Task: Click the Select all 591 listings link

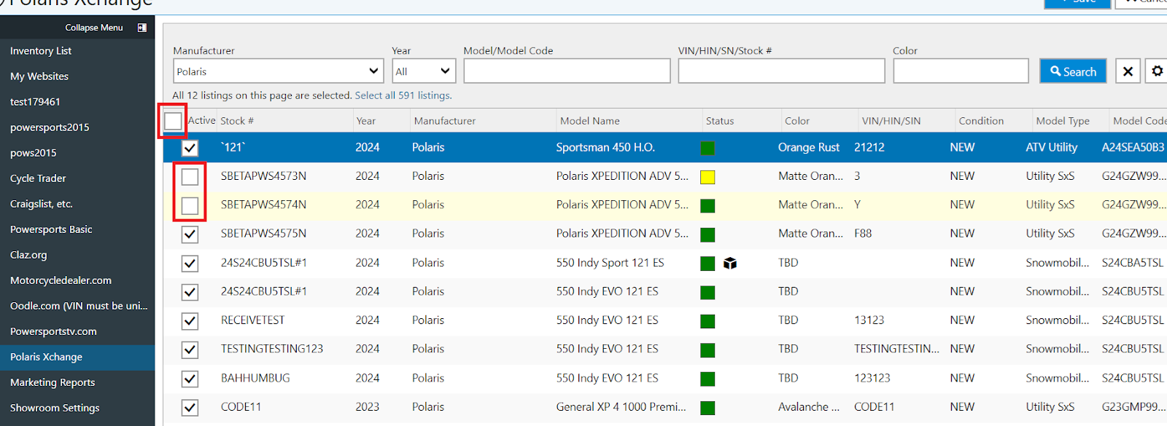Action: point(403,95)
